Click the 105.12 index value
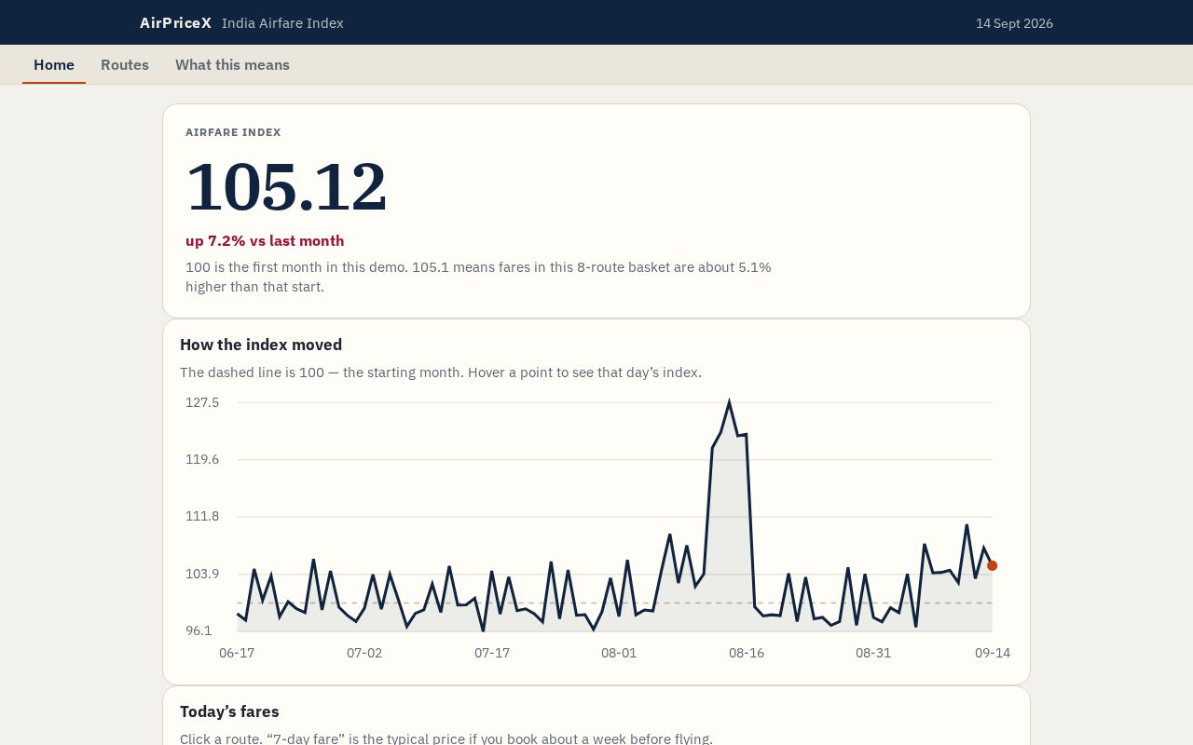The width and height of the screenshot is (1193, 745). 286,187
